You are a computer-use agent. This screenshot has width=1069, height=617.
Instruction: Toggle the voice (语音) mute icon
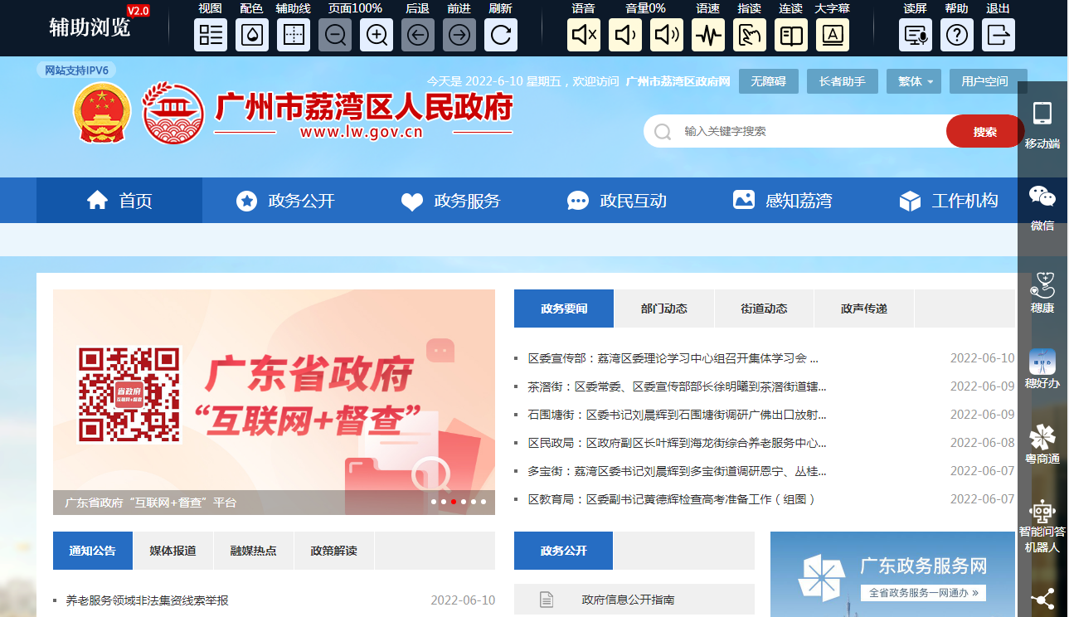(584, 36)
